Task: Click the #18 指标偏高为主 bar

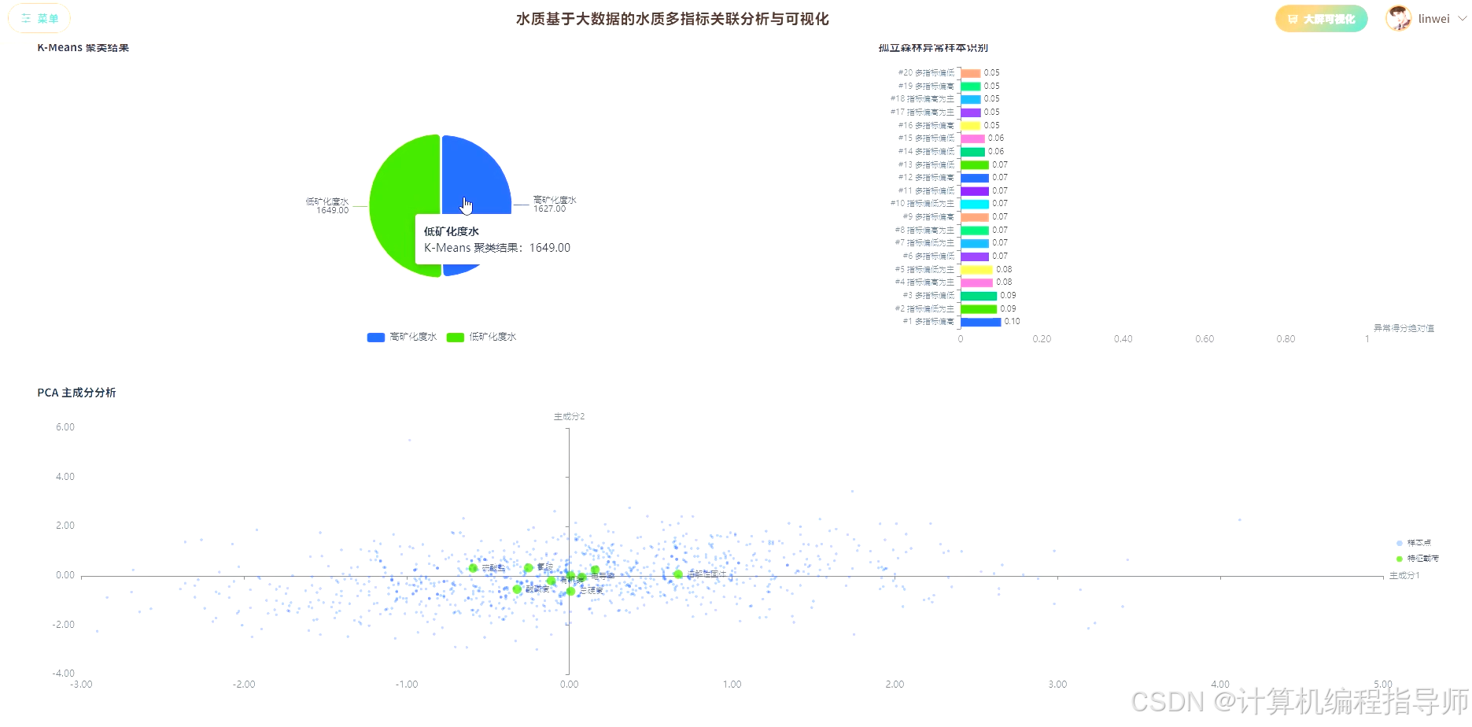Action: tap(970, 99)
